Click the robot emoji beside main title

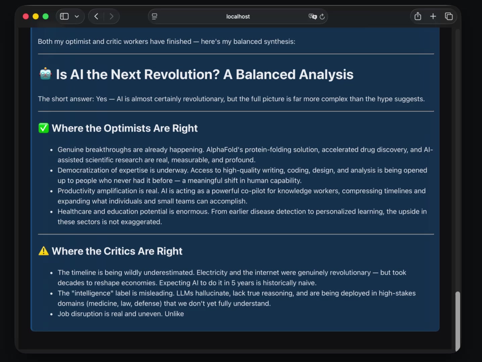point(45,74)
